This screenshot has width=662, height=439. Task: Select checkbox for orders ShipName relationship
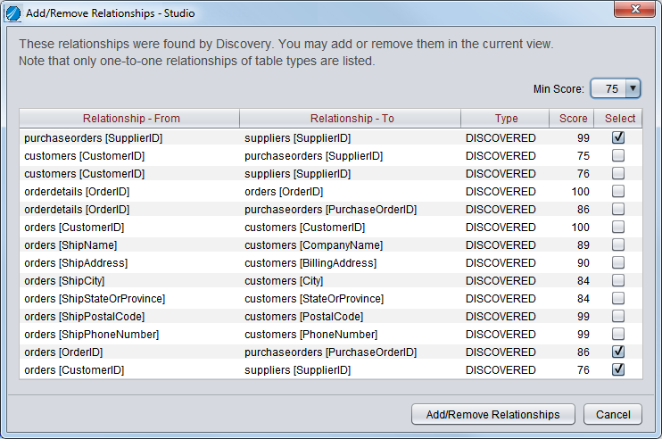click(618, 245)
